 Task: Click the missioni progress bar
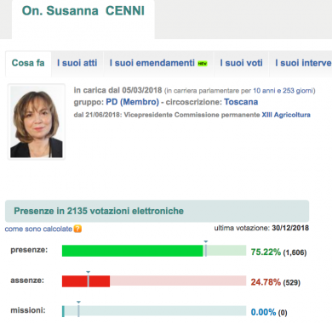tap(154, 311)
